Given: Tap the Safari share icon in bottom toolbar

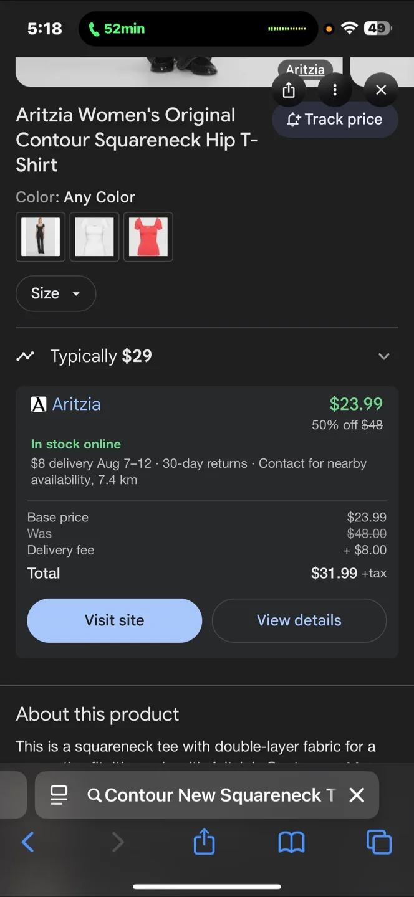Looking at the screenshot, I should click(204, 843).
